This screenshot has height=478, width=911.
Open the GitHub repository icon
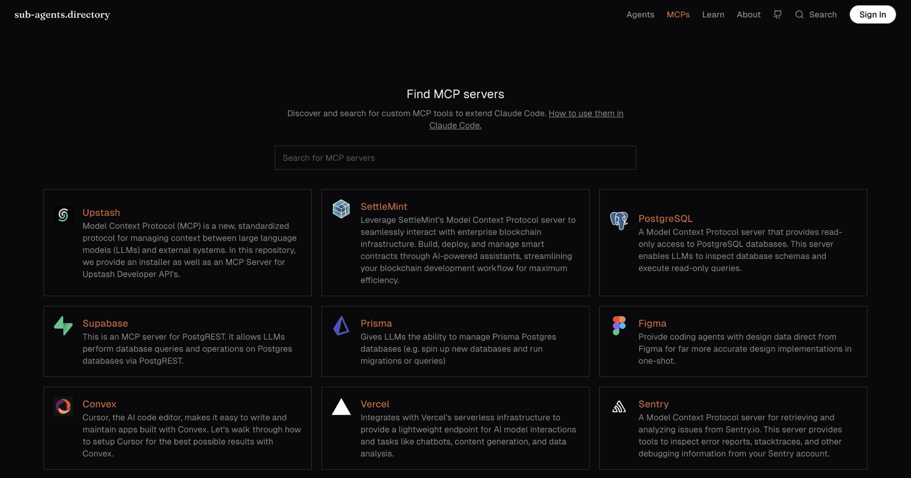point(777,15)
